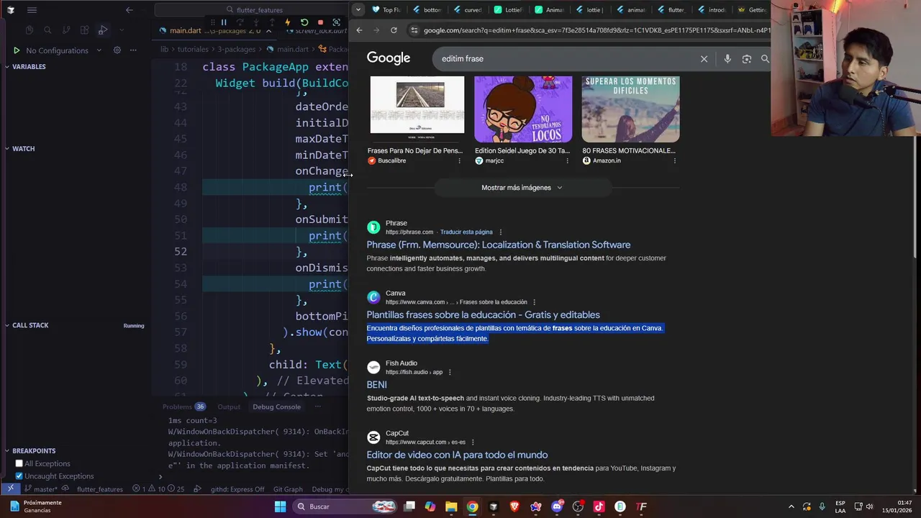Click the Chrome address bar URL
Screen dimensions: 921x518
(596, 30)
